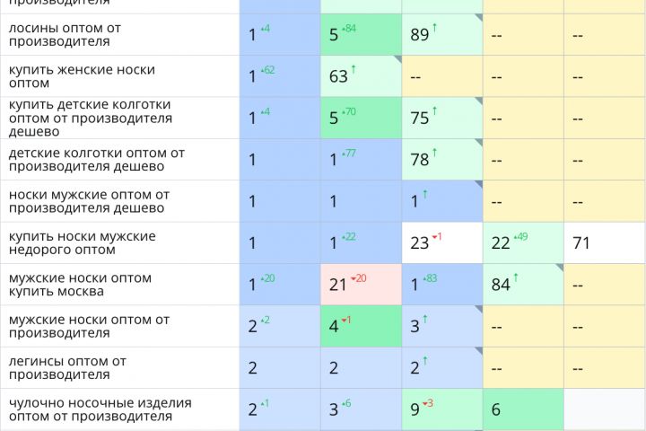Click red -20 change indicator beside 21
The height and width of the screenshot is (431, 646).
[x=357, y=278]
